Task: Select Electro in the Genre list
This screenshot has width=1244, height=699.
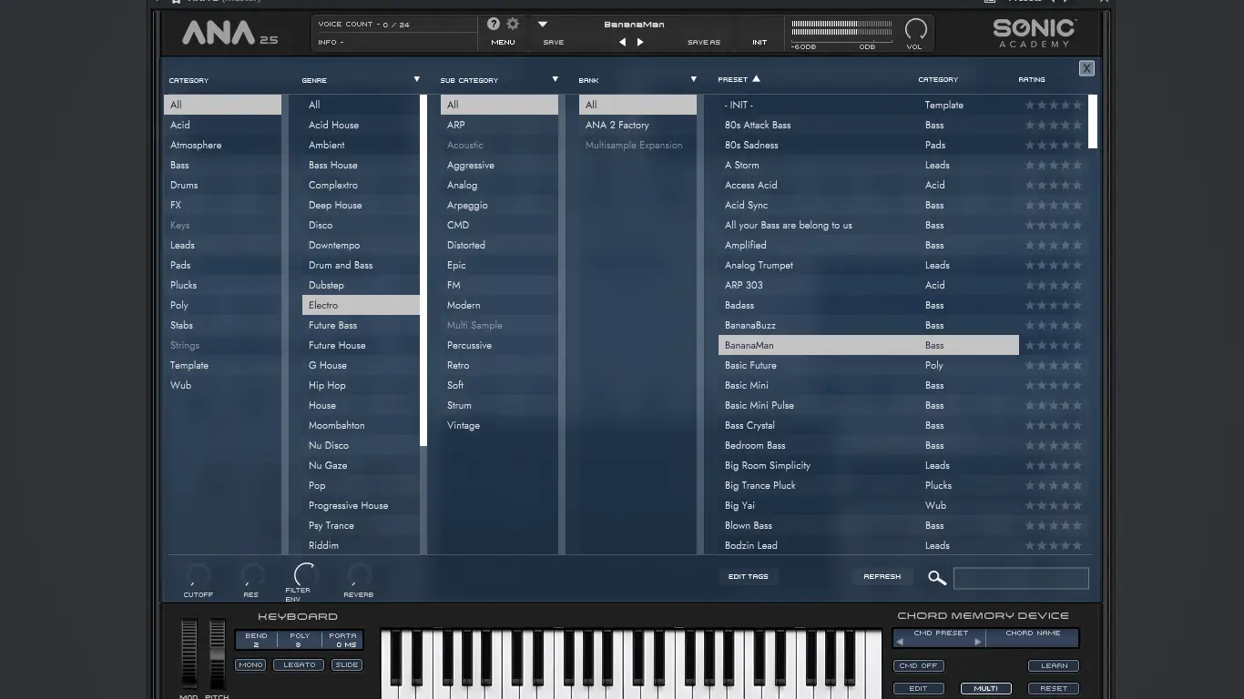Action: point(361,305)
